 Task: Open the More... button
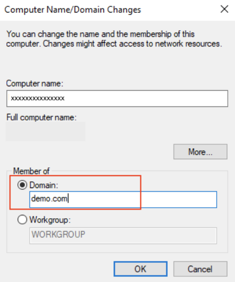[x=200, y=152]
